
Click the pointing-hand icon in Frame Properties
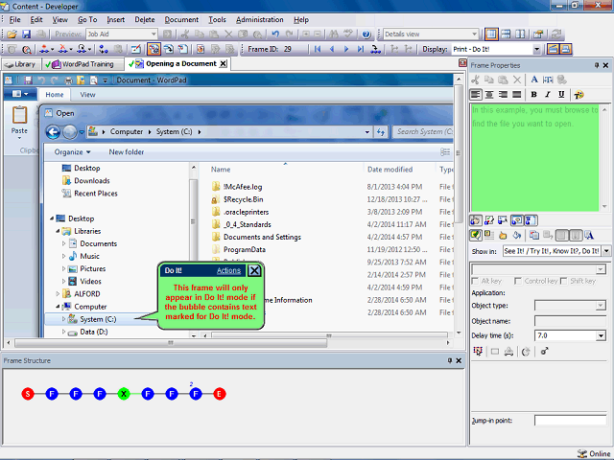[x=503, y=235]
